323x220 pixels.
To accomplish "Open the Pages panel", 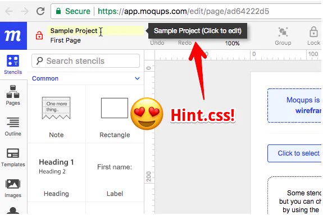I will [x=13, y=95].
